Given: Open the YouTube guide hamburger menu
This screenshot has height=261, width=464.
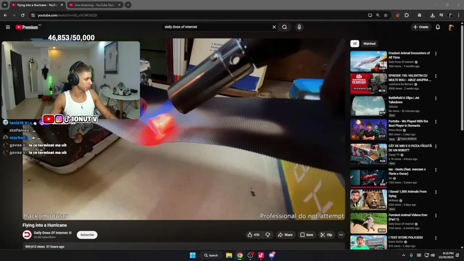Looking at the screenshot, I should pyautogui.click(x=8, y=27).
